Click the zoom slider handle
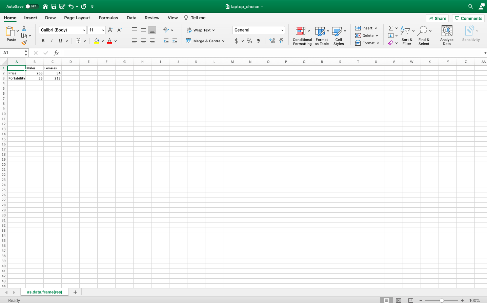Viewport: 487px width, 303px height. (442, 300)
